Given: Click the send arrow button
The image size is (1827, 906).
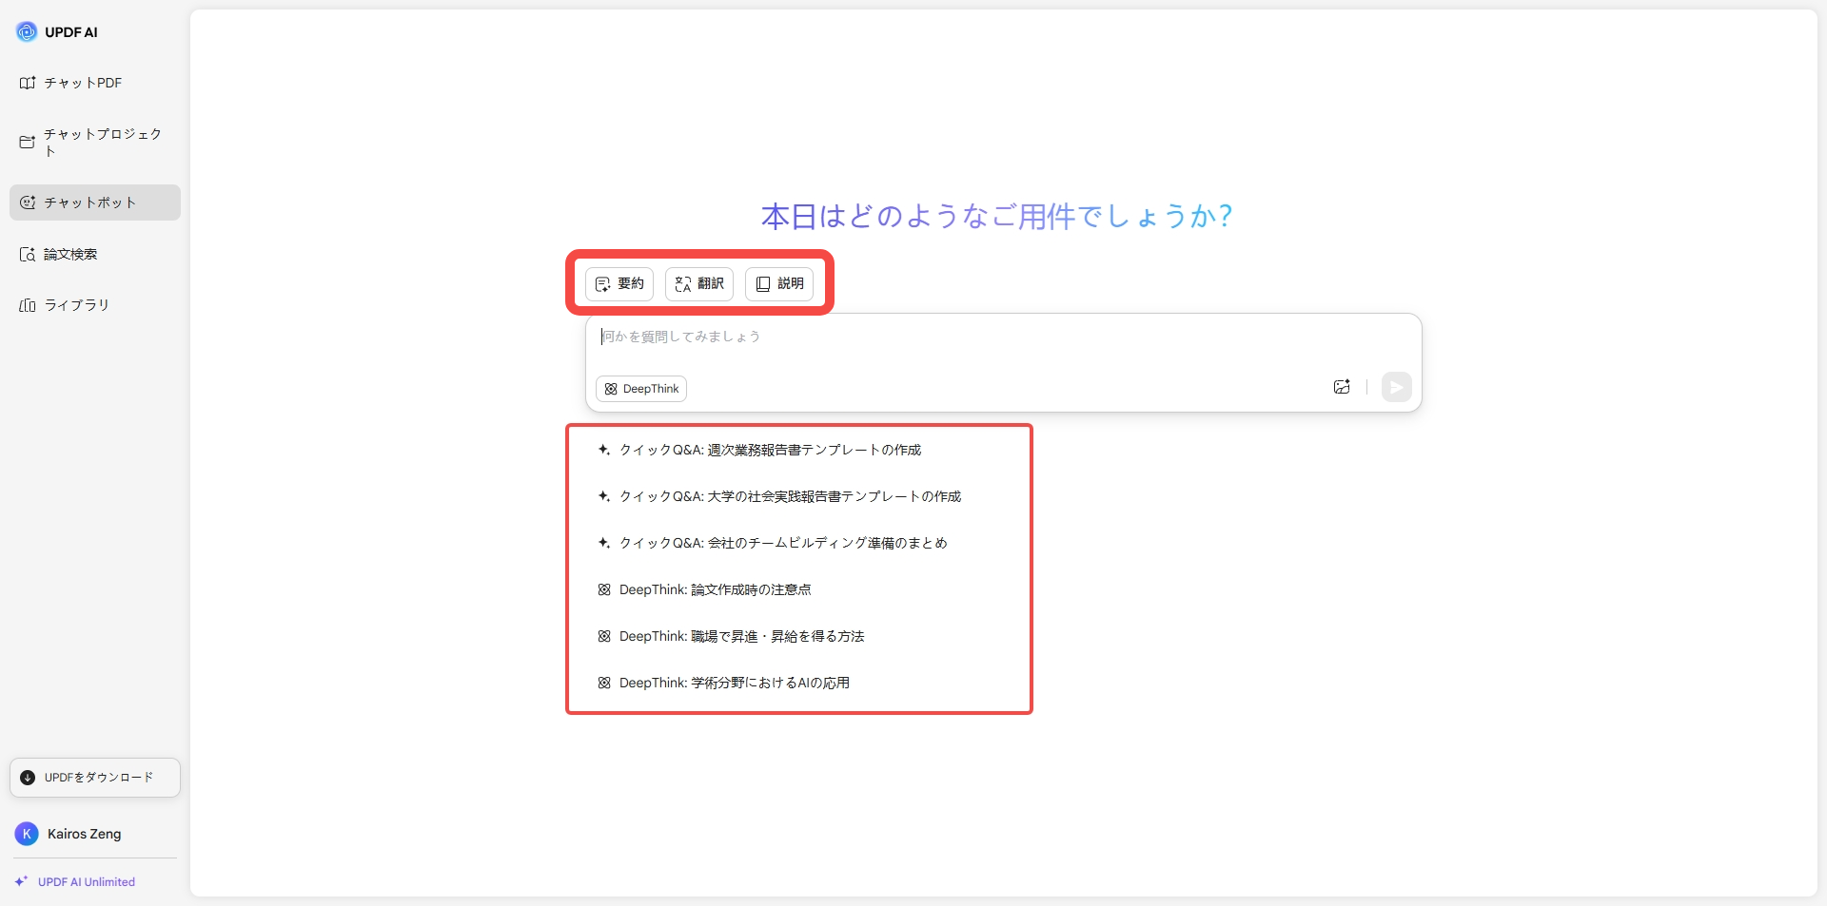Looking at the screenshot, I should pos(1396,387).
